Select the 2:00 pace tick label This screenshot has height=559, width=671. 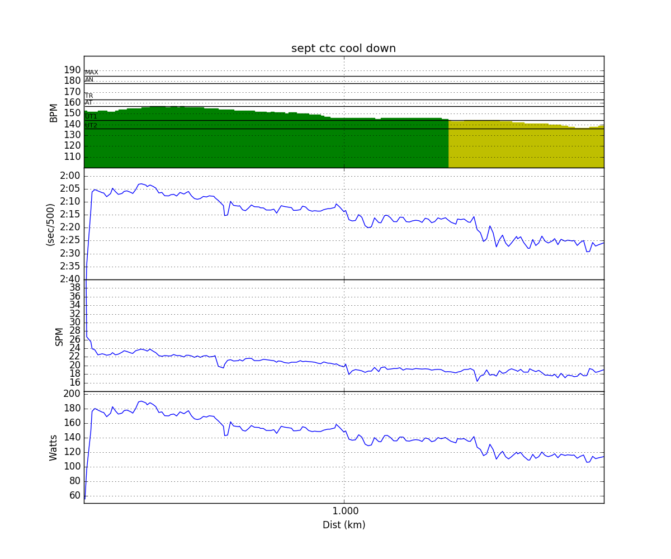pyautogui.click(x=70, y=176)
